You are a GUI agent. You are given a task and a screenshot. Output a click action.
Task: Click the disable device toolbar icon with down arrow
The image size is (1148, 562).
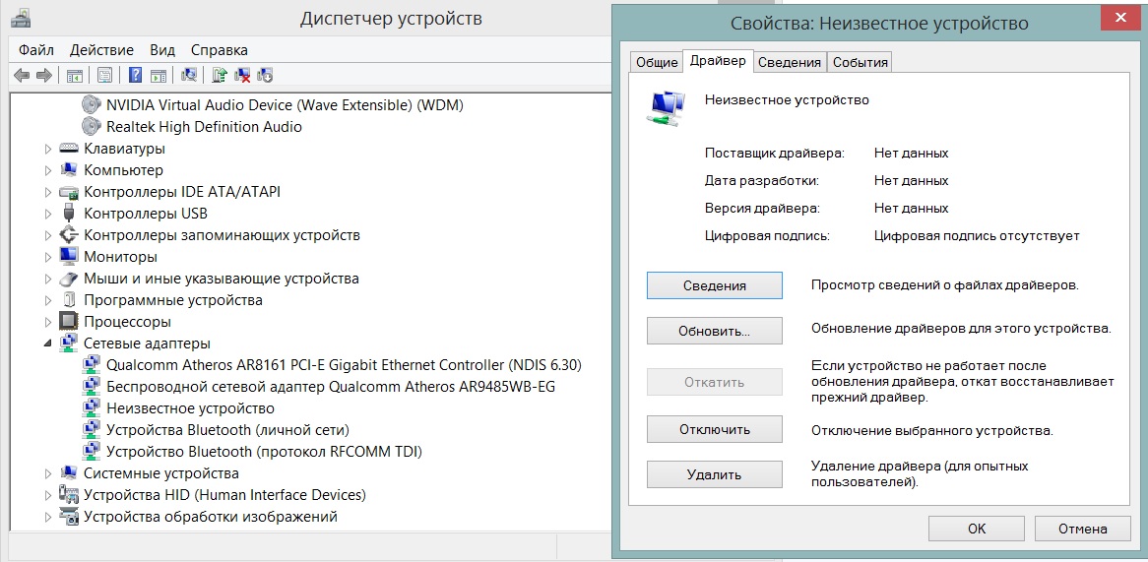264,75
